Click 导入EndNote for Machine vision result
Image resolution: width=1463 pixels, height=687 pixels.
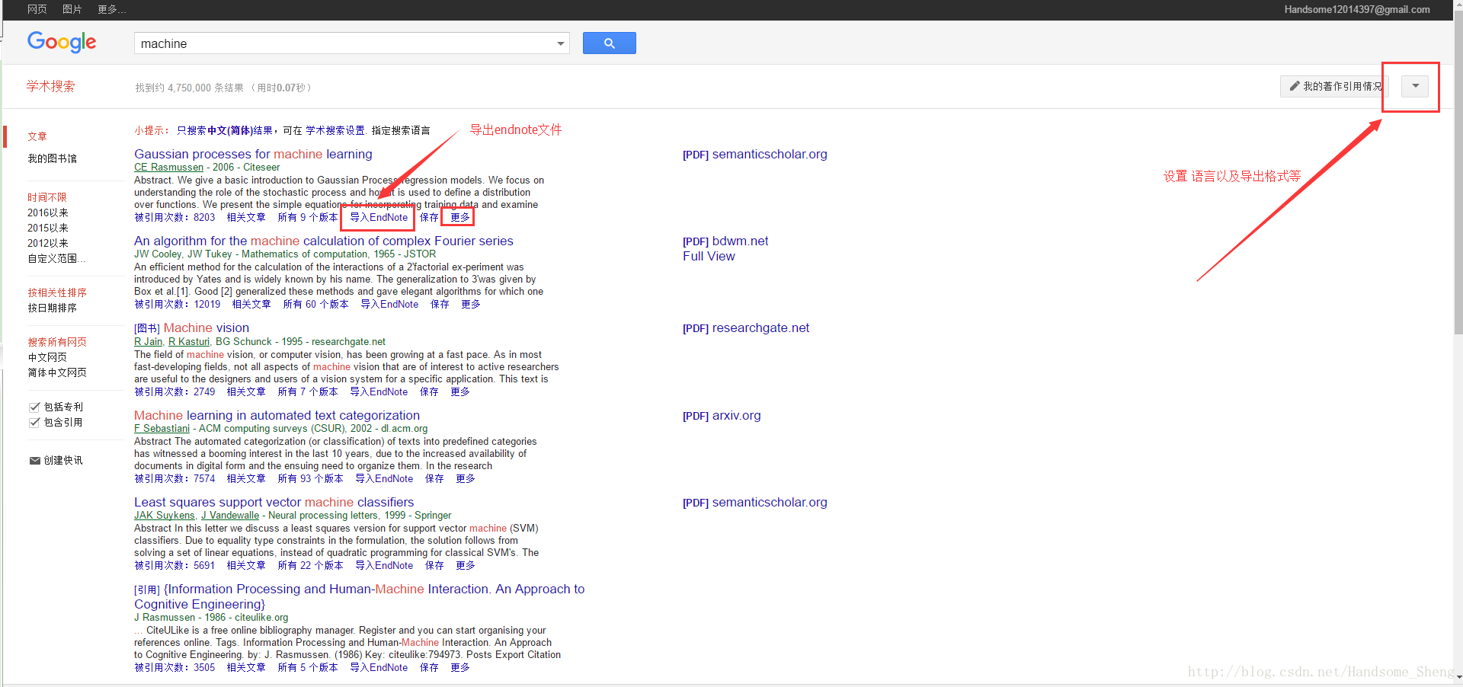[x=379, y=391]
